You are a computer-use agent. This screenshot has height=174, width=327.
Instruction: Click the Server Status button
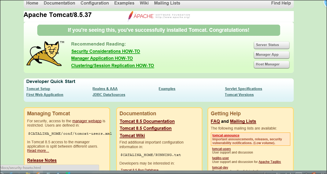pyautogui.click(x=272, y=45)
